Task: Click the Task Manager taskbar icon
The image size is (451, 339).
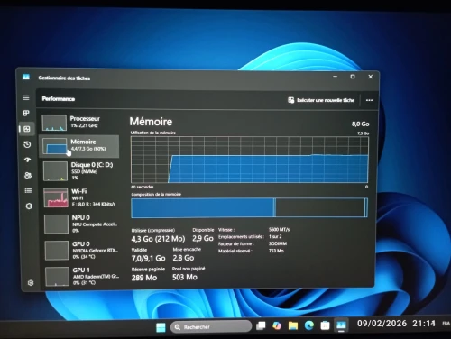Action: click(x=341, y=325)
